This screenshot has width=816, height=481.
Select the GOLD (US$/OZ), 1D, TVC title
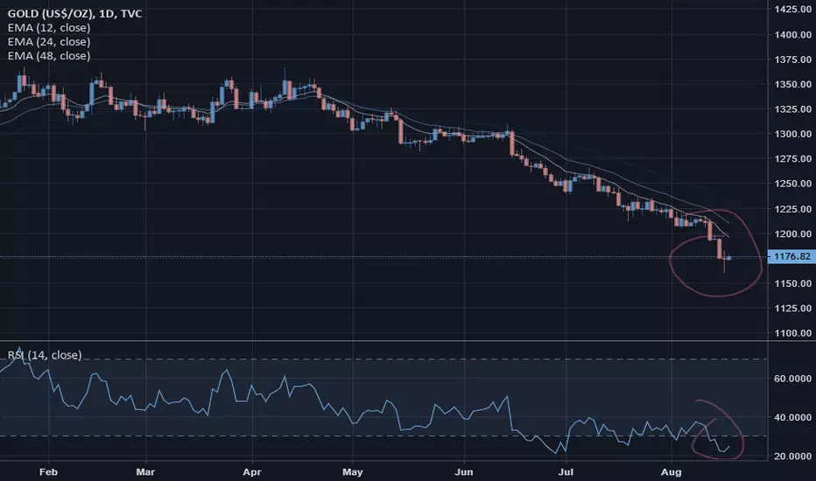point(74,13)
